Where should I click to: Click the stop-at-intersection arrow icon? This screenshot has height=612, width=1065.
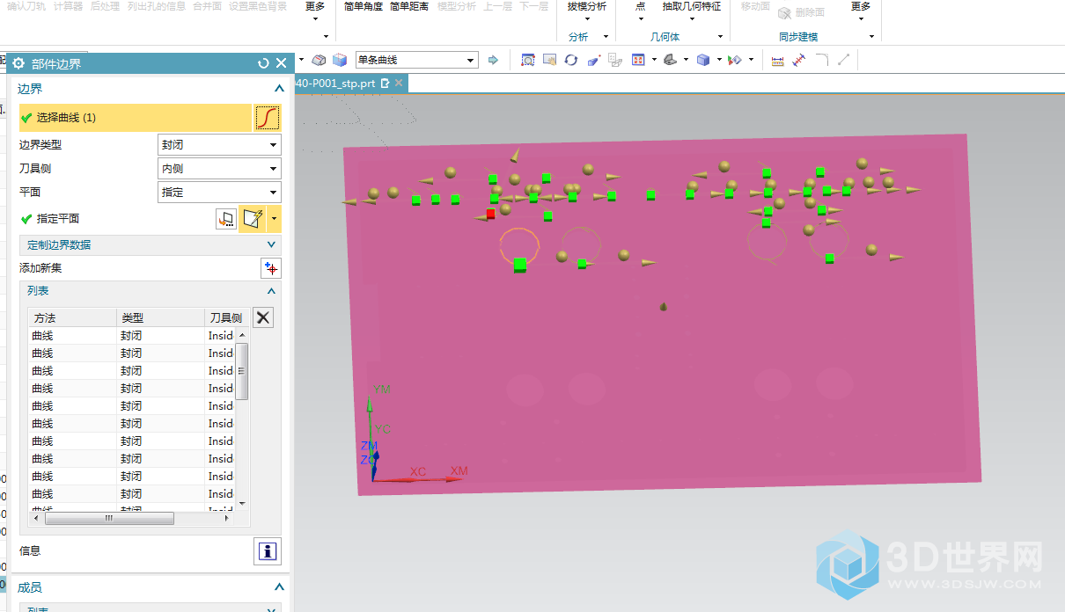tap(493, 61)
